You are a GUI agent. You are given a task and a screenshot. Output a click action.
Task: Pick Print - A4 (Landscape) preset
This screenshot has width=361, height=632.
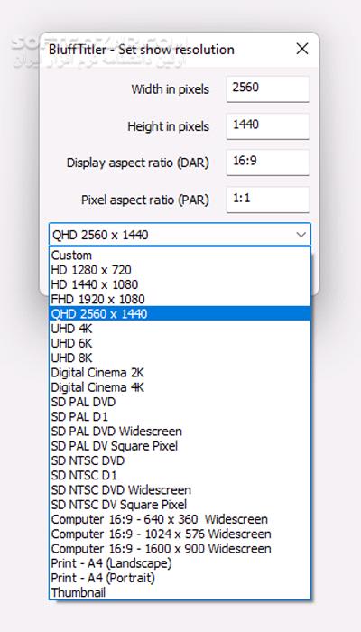(x=180, y=563)
